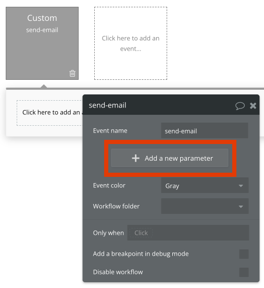The height and width of the screenshot is (288, 264).
Task: Click the Event color dropdown arrow
Action: point(241,186)
